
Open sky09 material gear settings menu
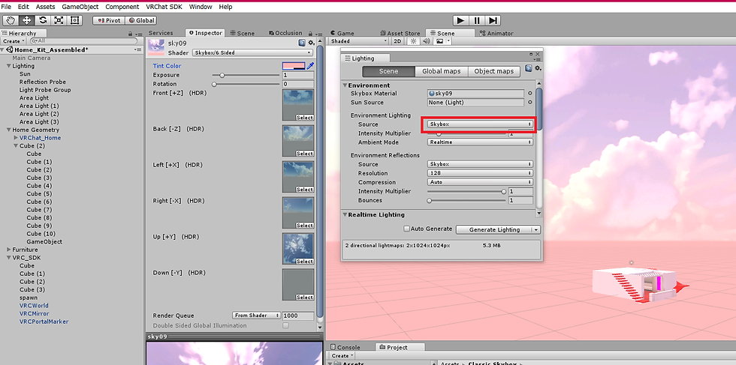pos(310,43)
